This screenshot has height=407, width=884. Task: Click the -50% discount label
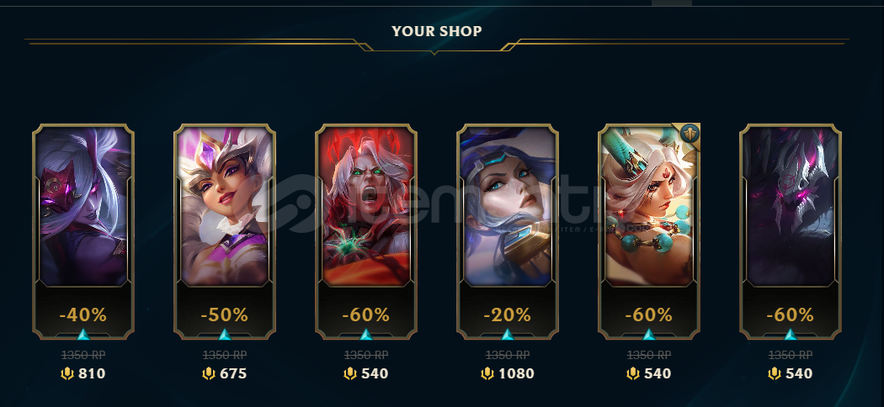click(x=225, y=315)
